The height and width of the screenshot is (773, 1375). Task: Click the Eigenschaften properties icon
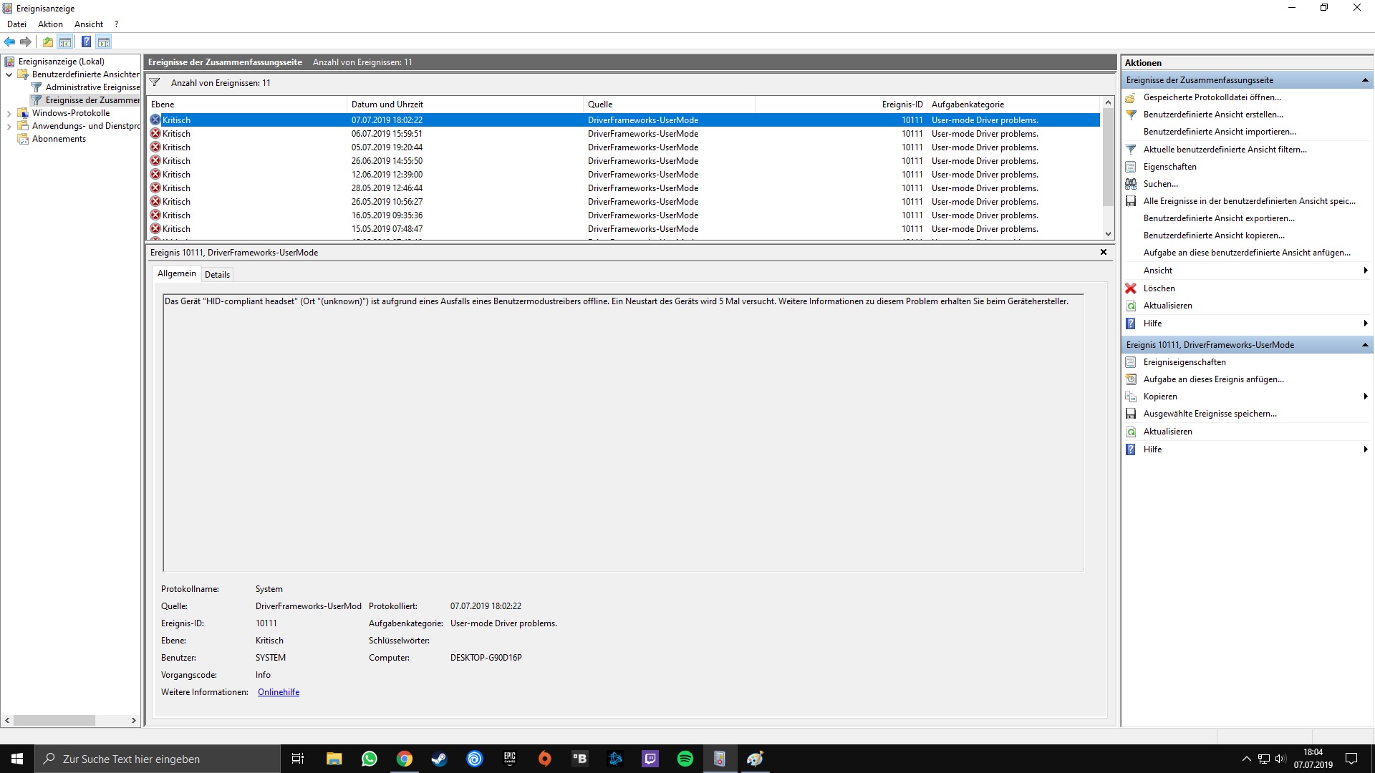(x=1131, y=167)
